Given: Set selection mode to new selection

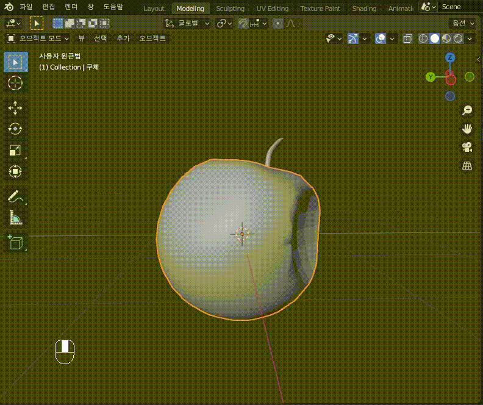Looking at the screenshot, I should point(58,23).
